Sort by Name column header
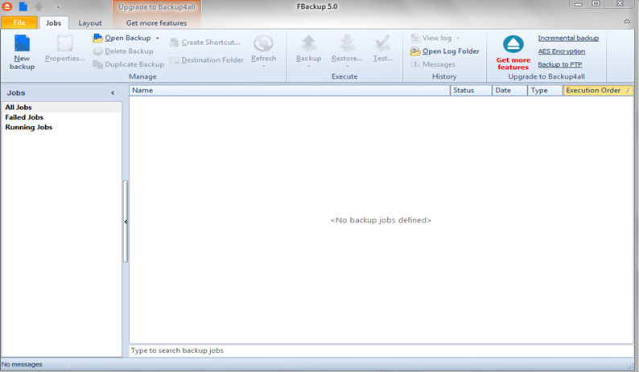639x372 pixels. (x=290, y=90)
